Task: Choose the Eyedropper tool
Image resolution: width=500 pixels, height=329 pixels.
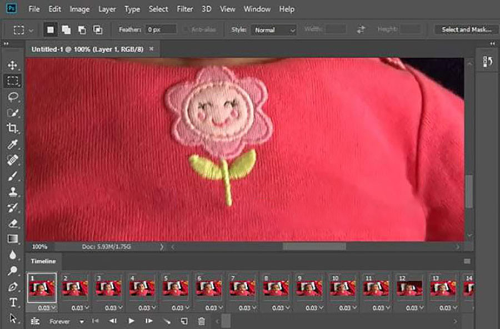Action: [12, 144]
